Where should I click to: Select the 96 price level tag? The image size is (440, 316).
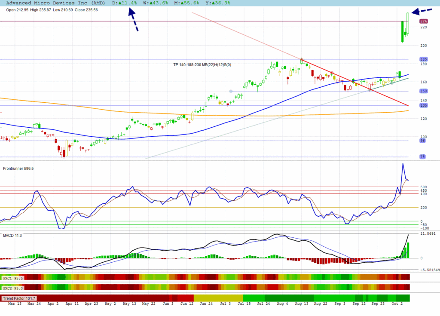pos(423,141)
